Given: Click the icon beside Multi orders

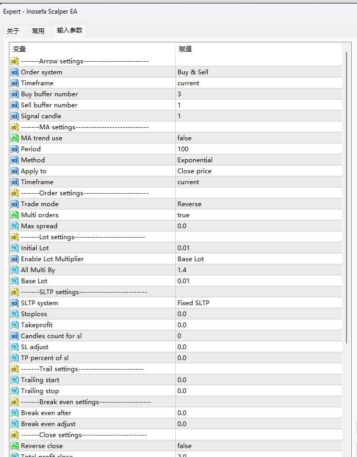Looking at the screenshot, I should pyautogui.click(x=14, y=215).
